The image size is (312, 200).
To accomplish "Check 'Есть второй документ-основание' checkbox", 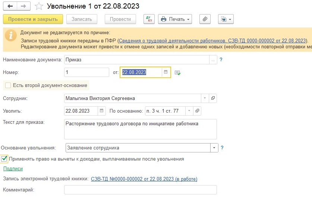I will click(8, 86).
